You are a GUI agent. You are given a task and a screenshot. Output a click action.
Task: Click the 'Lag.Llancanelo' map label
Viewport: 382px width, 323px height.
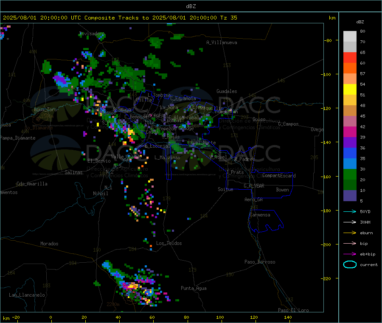[27, 295]
